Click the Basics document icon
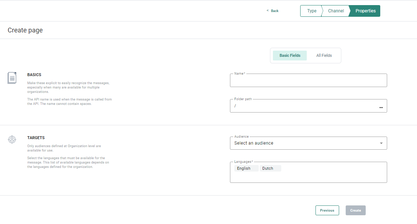The width and height of the screenshot is (417, 224). (x=12, y=78)
